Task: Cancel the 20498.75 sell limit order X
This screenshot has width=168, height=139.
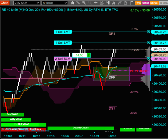Action: coord(149,43)
